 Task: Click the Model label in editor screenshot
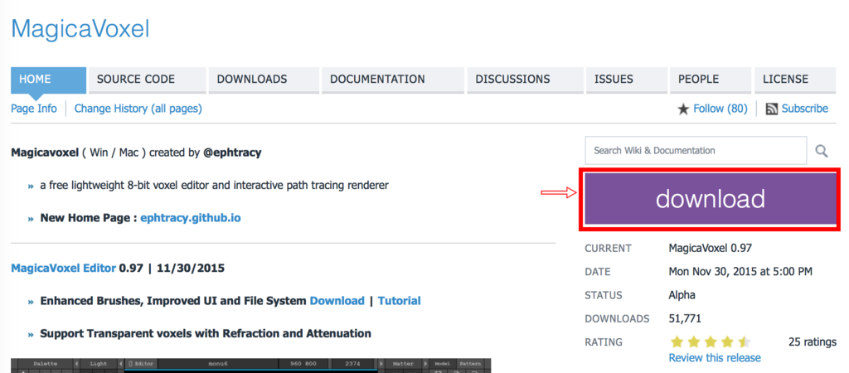443,364
